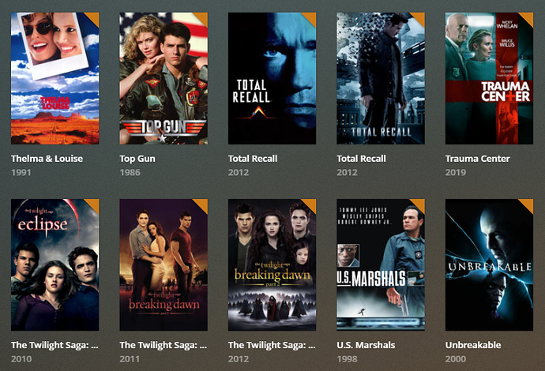Select the U.S. Marshals poster
This screenshot has height=371, width=545.
point(381,264)
